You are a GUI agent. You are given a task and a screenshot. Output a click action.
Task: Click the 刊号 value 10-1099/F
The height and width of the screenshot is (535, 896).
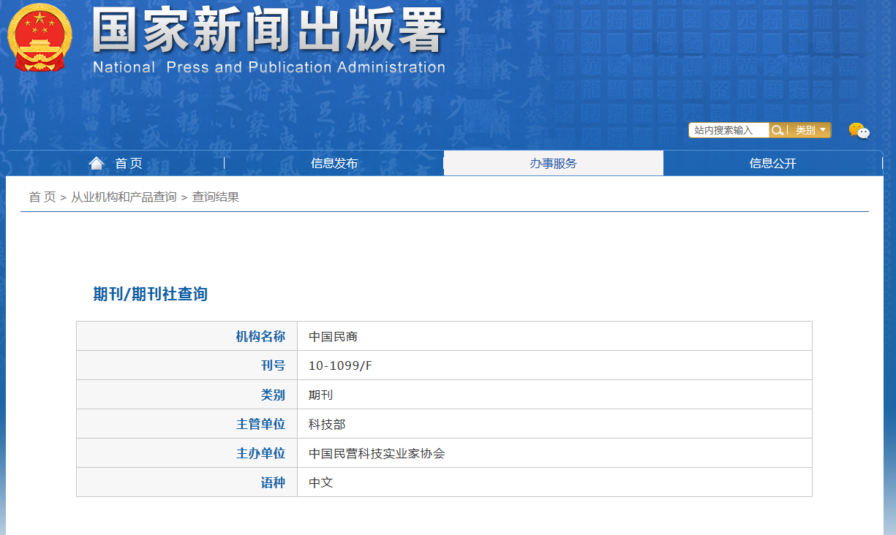tap(339, 365)
